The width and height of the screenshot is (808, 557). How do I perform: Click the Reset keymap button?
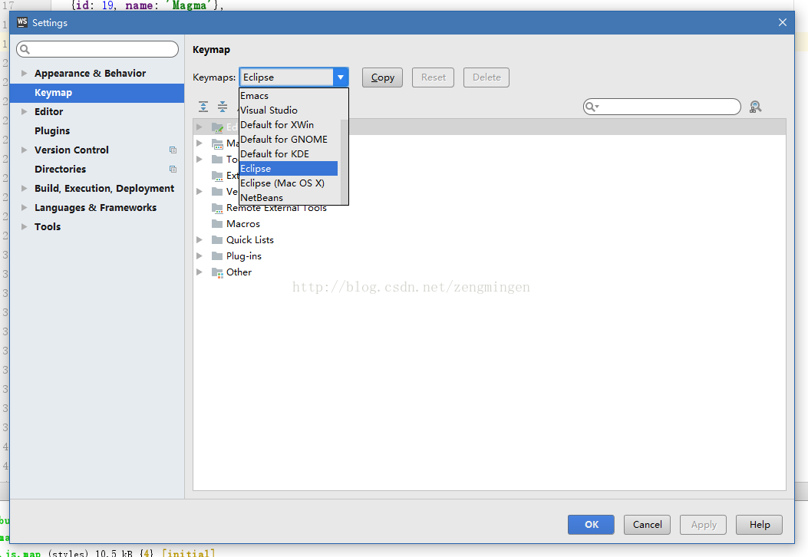click(433, 77)
